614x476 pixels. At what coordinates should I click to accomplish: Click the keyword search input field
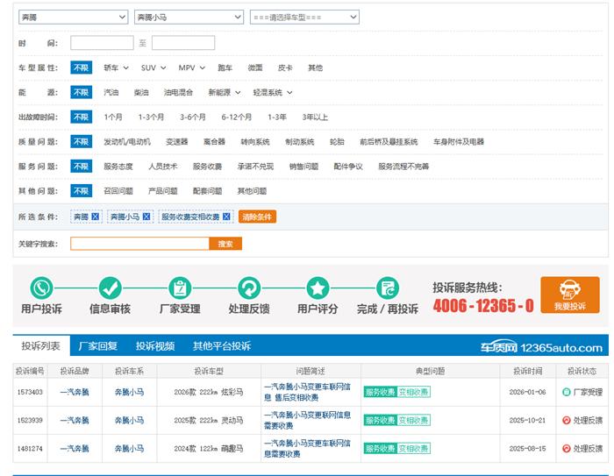point(139,244)
